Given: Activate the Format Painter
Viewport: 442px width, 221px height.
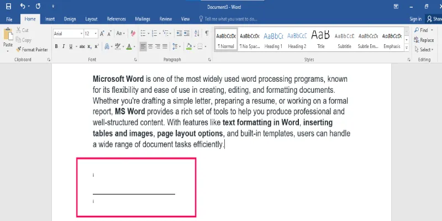Looking at the screenshot, I should pyautogui.click(x=32, y=50).
